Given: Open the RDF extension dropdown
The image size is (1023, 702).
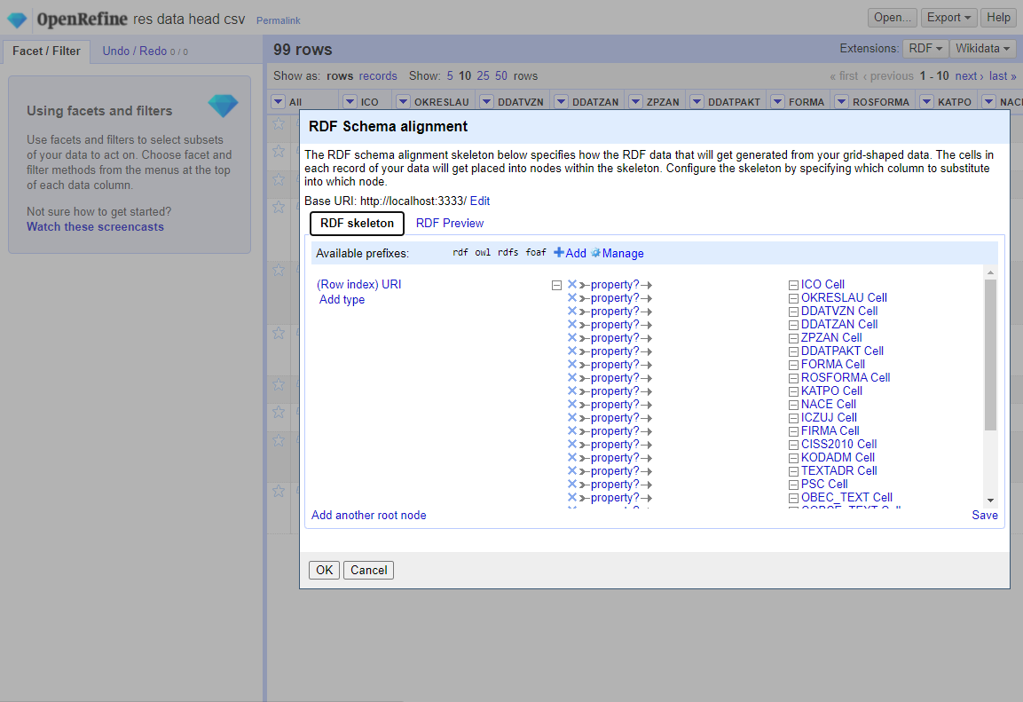Looking at the screenshot, I should [925, 48].
